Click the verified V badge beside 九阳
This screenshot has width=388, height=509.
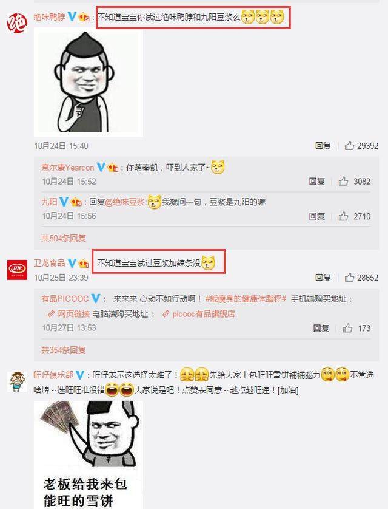64,202
